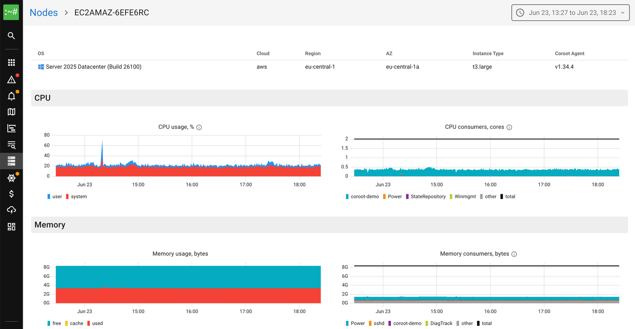Click the Memory section header

tap(329, 225)
